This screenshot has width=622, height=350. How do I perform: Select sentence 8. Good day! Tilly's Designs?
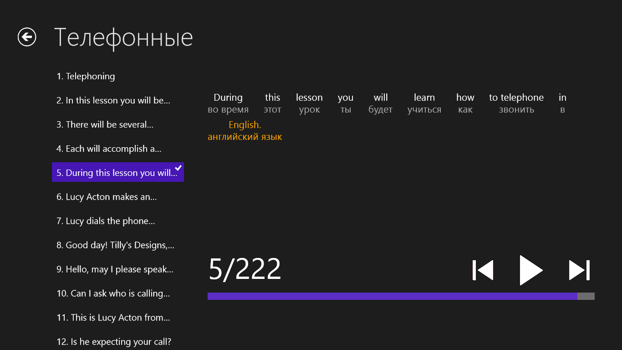pyautogui.click(x=118, y=245)
